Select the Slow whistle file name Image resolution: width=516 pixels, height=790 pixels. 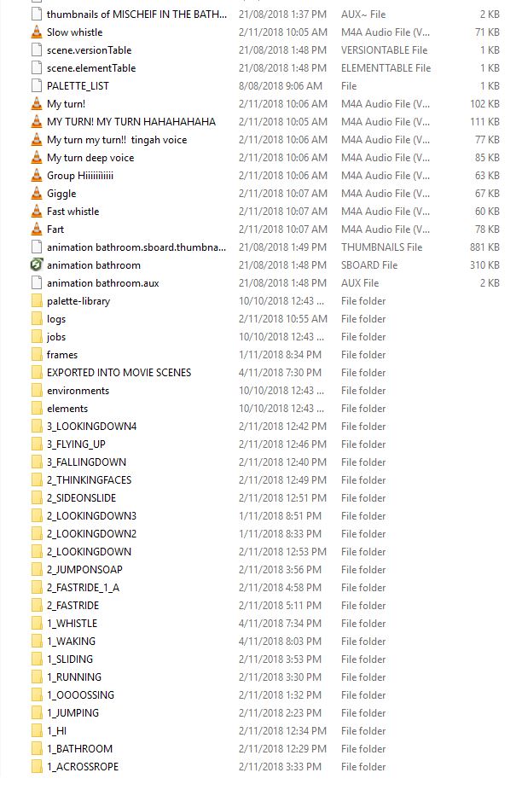click(74, 32)
